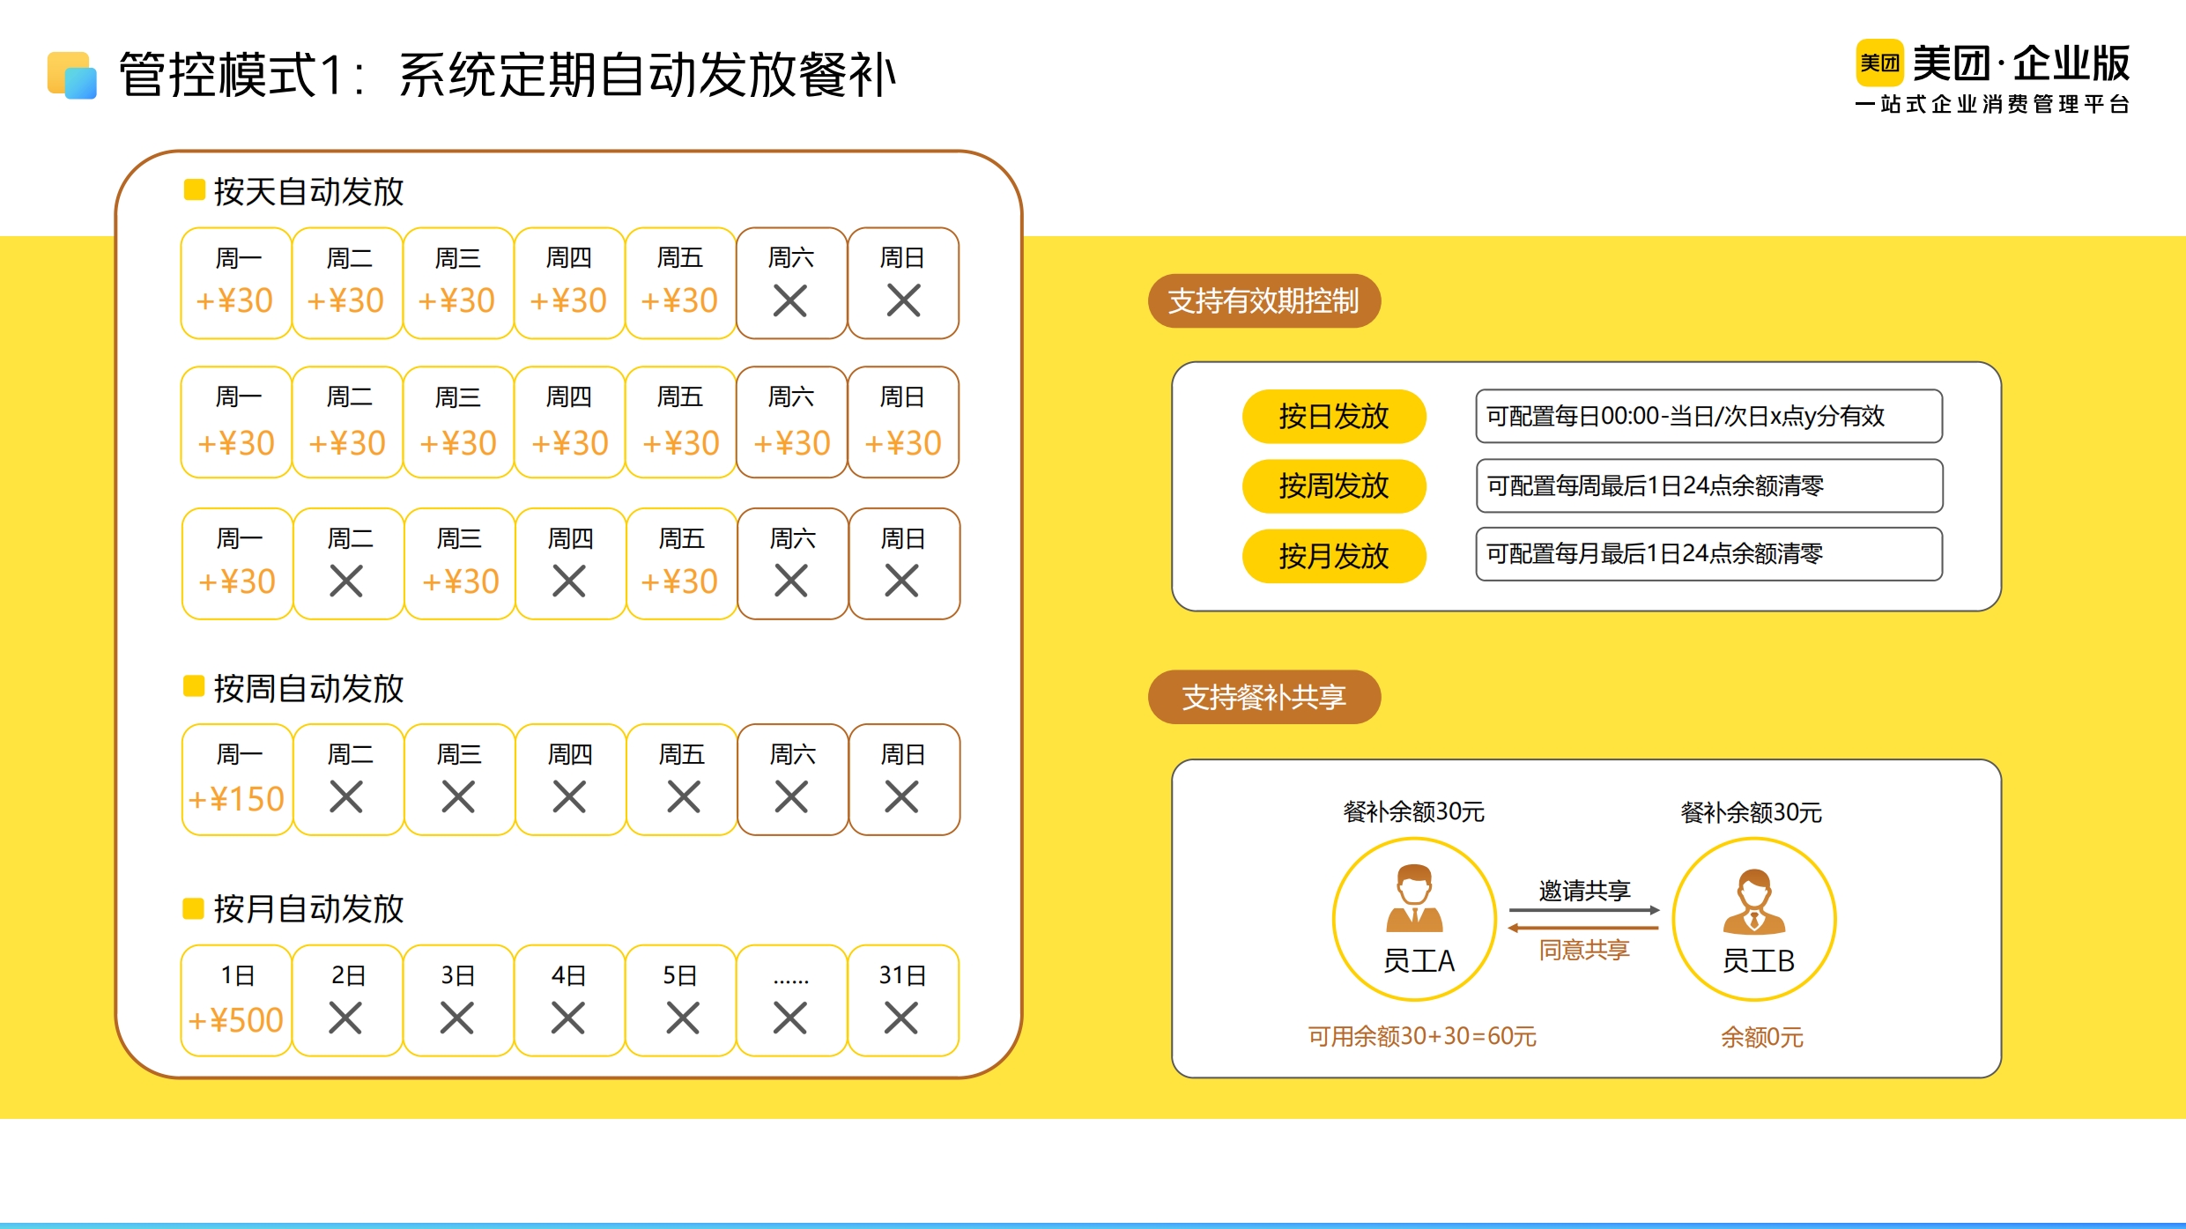This screenshot has height=1229, width=2186.
Task: Select the 按周发放 yellow pill
Action: click(x=1334, y=485)
